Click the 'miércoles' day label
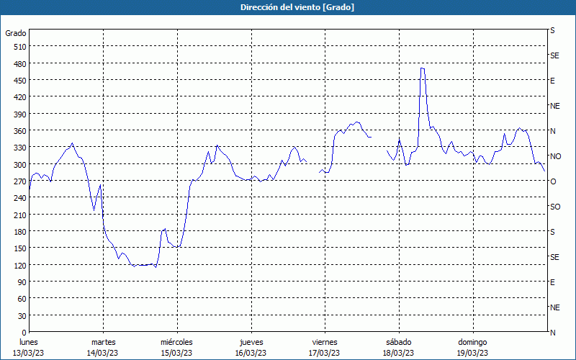The image size is (576, 360). [176, 343]
